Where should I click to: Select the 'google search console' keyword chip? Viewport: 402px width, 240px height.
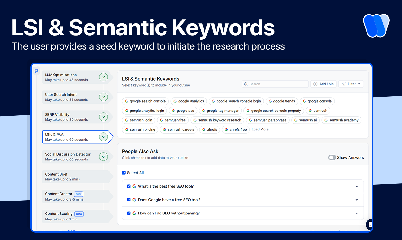145,101
